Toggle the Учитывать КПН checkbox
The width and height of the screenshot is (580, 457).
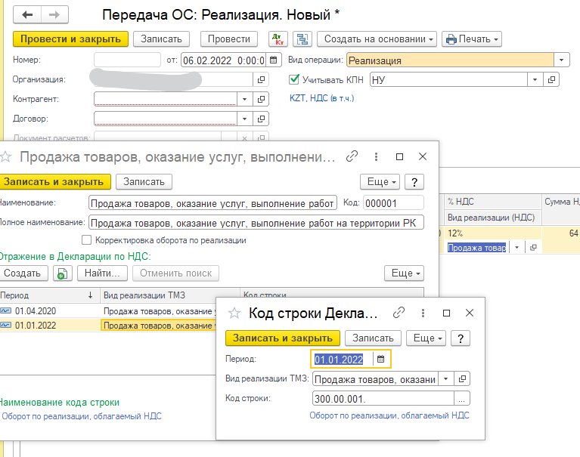click(295, 79)
